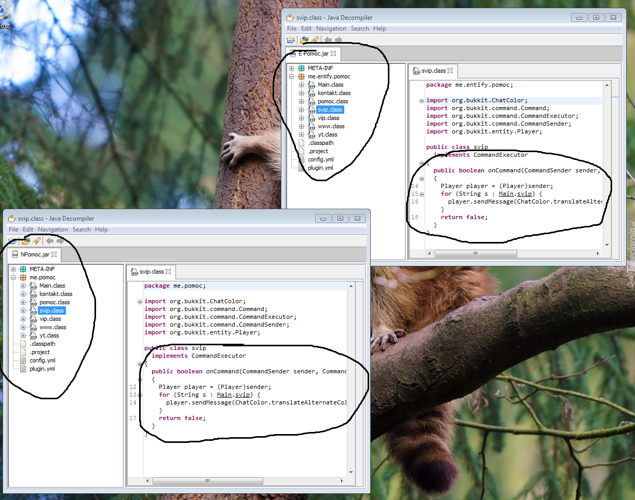Expand svip.class under me.entify.pomoc
Screen dimensions: 635x500
302,110
